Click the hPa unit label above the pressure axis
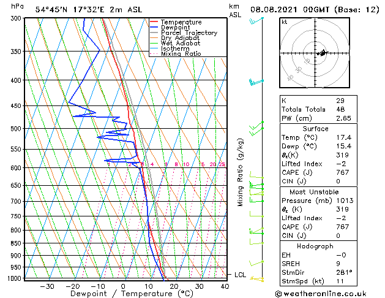The image size is (385, 298). point(17,6)
